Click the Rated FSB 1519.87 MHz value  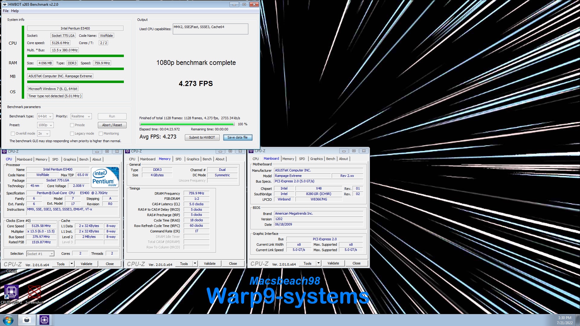tap(41, 242)
